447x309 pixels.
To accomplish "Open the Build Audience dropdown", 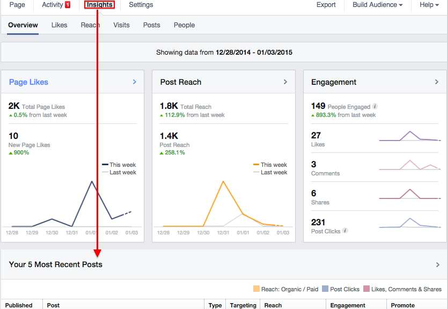I will [x=377, y=5].
